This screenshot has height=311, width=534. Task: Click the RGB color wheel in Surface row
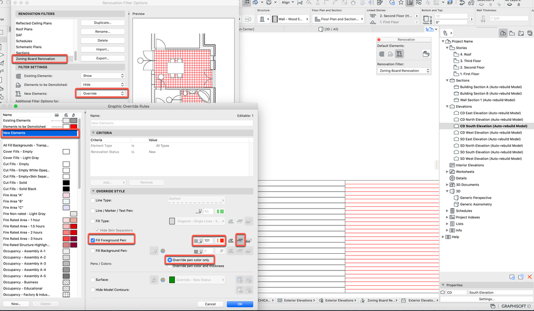163,279
